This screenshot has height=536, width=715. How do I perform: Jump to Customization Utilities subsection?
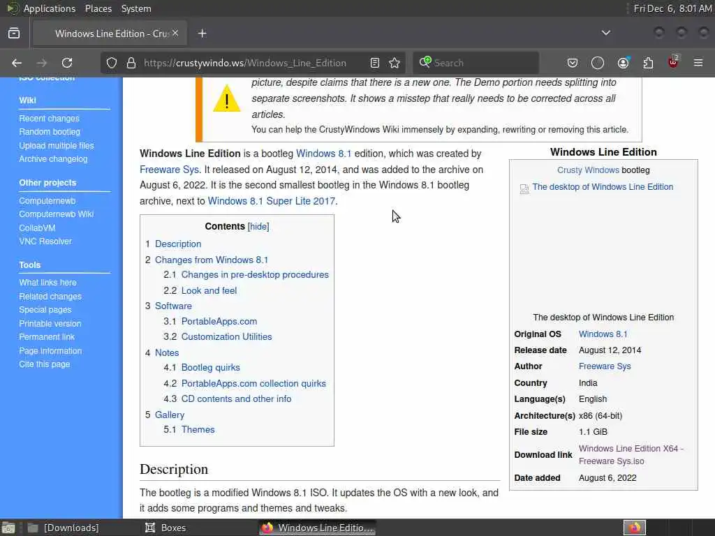click(227, 337)
